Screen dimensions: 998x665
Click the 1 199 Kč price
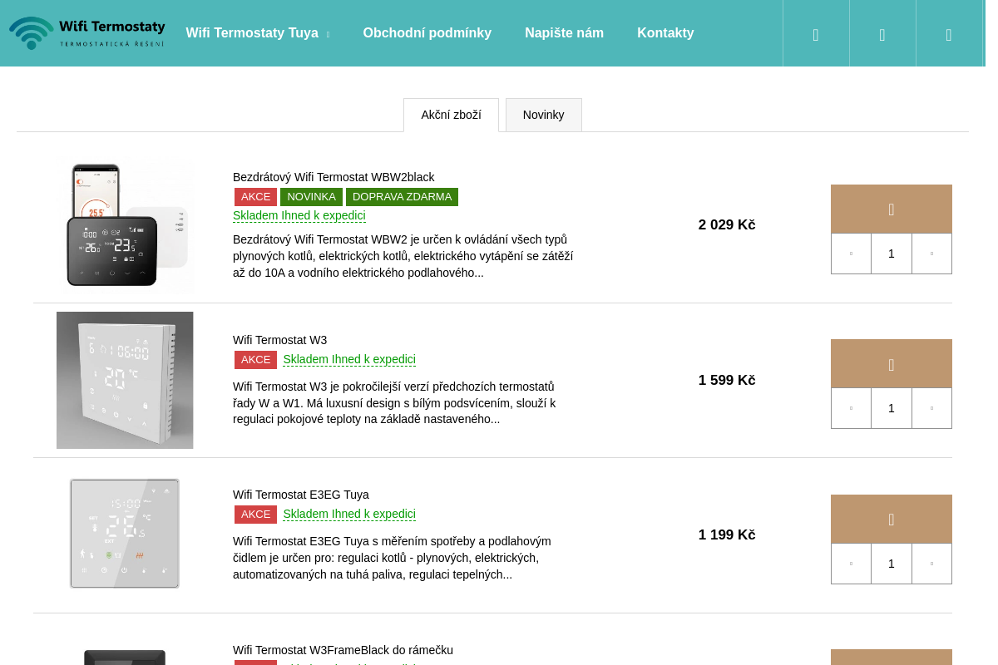727,535
